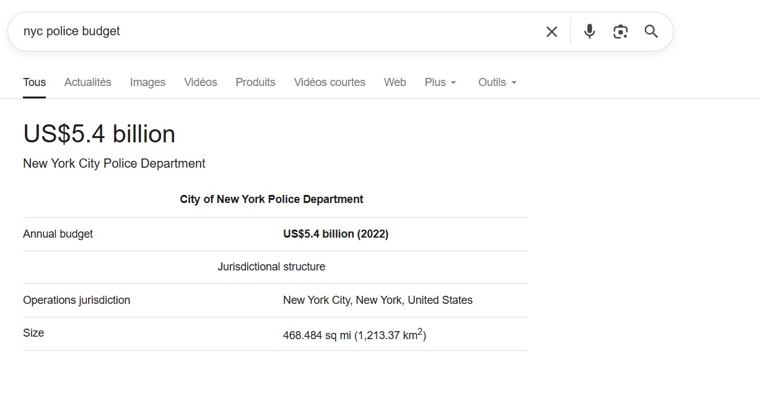Start voice search with the microphone icon

pyautogui.click(x=589, y=32)
